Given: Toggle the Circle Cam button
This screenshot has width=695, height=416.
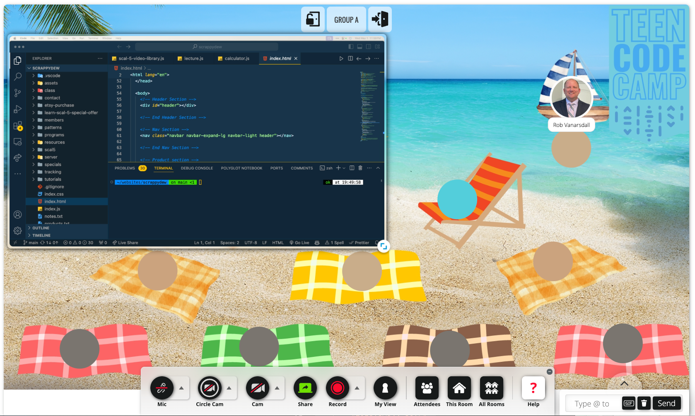Looking at the screenshot, I should click(x=210, y=388).
